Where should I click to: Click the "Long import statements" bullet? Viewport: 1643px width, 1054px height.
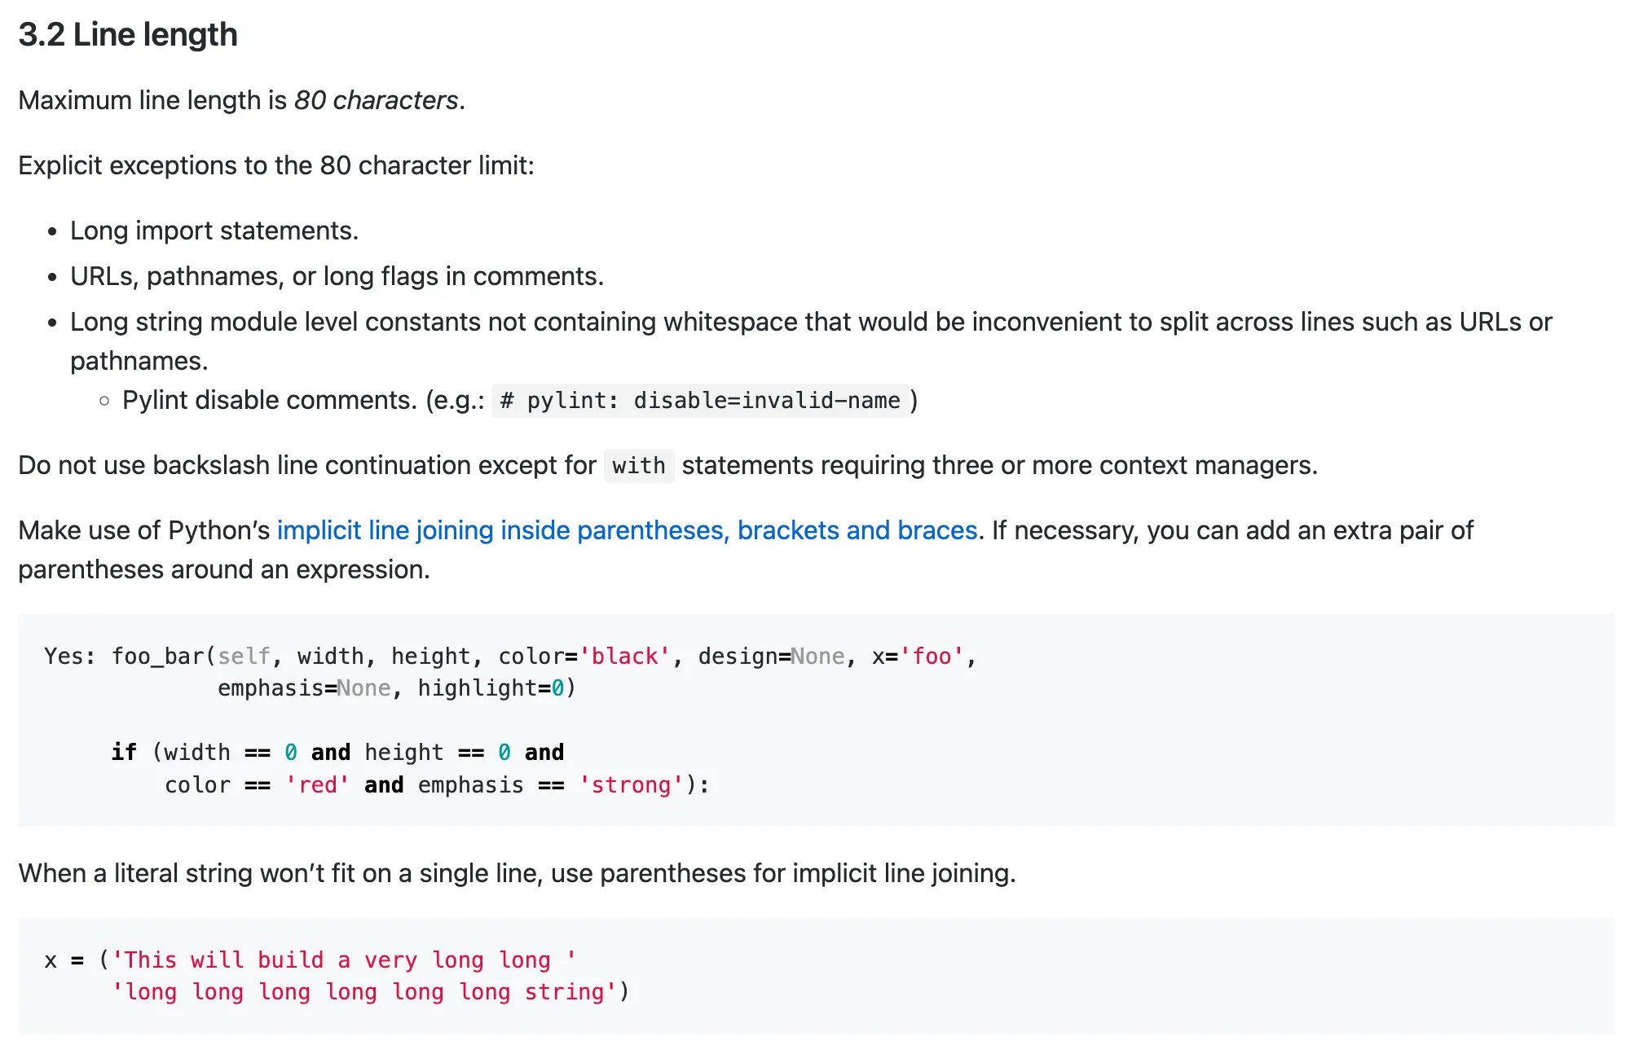(214, 231)
